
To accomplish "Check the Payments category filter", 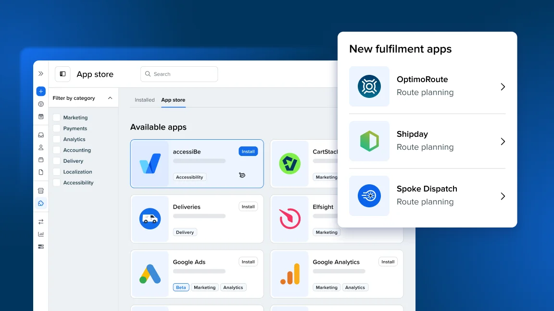I will [x=57, y=128].
